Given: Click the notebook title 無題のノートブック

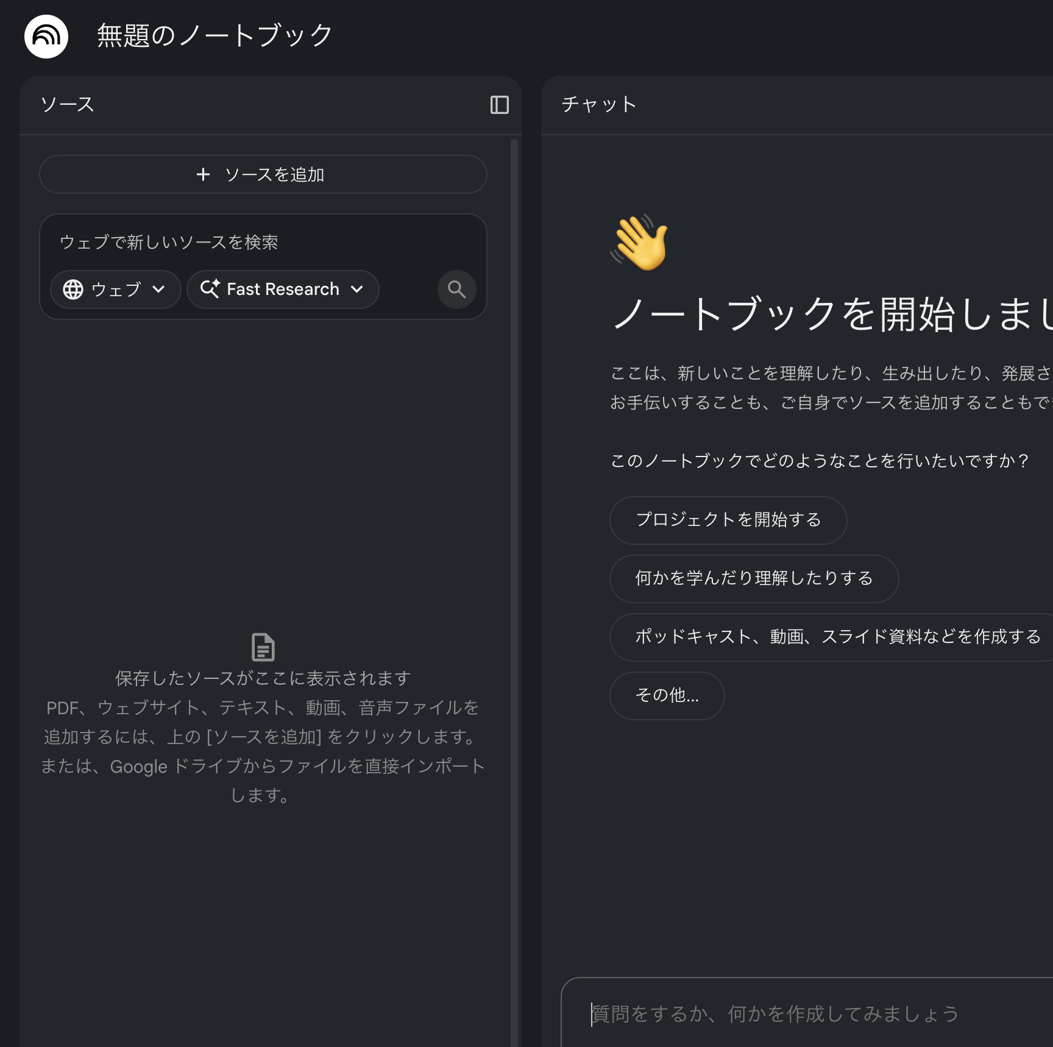Looking at the screenshot, I should click(215, 35).
